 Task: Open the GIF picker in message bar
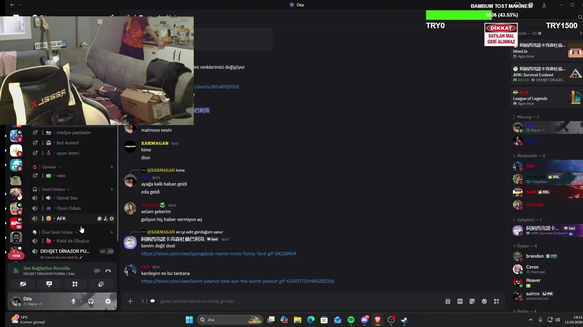(460, 301)
